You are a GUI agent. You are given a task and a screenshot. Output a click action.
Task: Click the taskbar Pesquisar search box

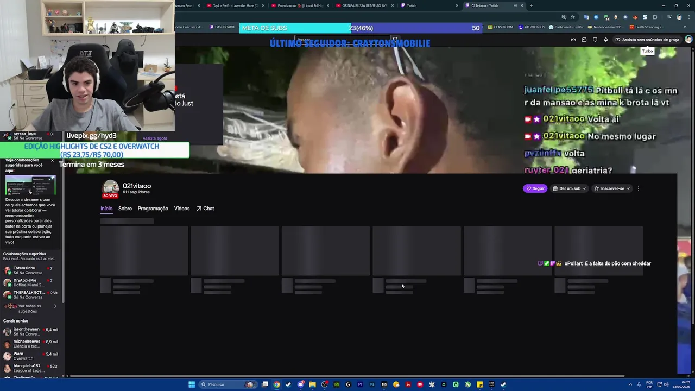click(x=228, y=384)
